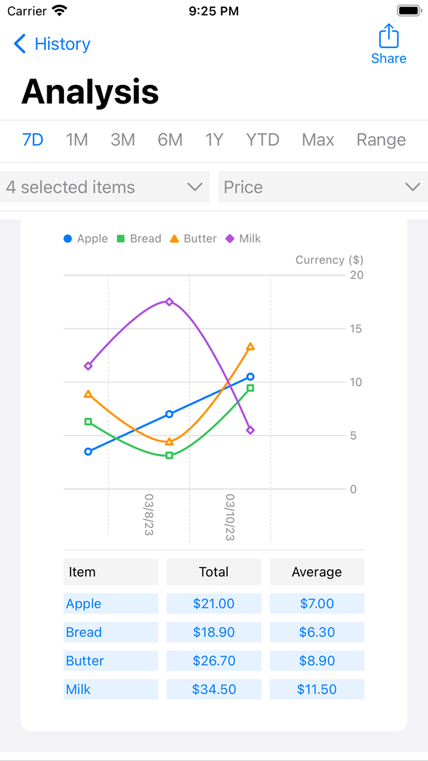Switch to the 1M time range
This screenshot has width=428, height=761.
tap(77, 139)
